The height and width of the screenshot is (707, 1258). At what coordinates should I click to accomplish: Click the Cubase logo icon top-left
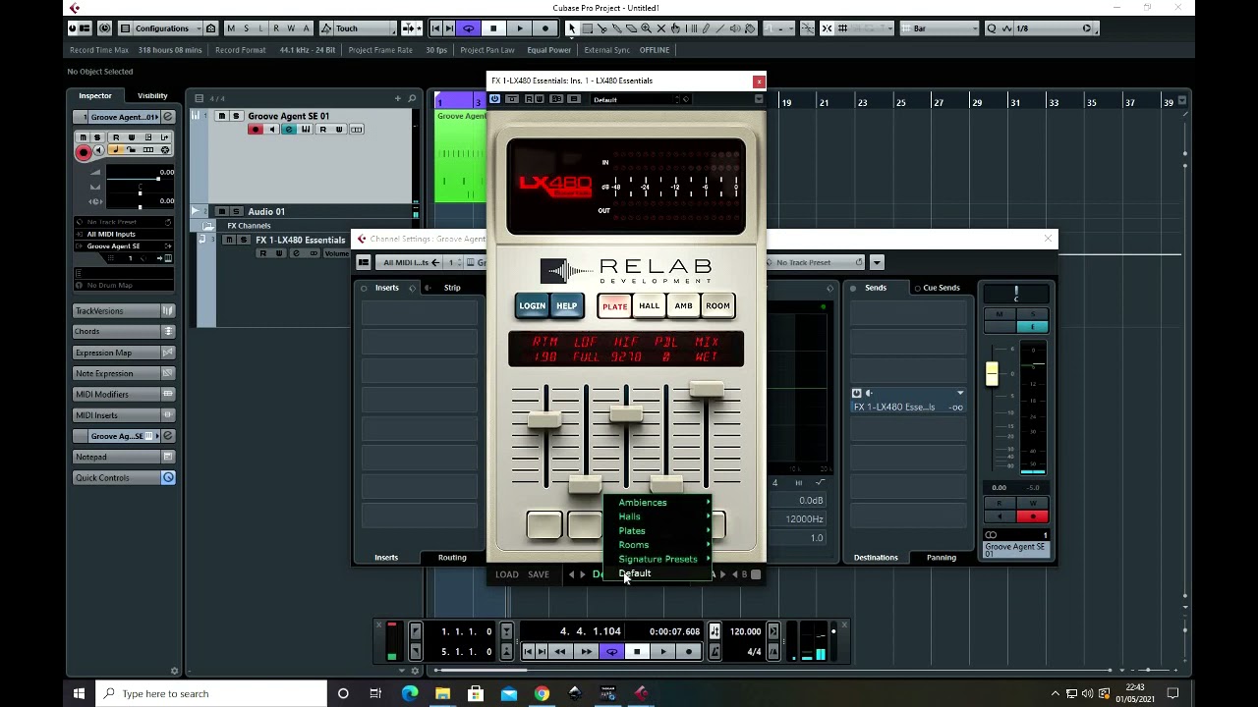(x=75, y=8)
